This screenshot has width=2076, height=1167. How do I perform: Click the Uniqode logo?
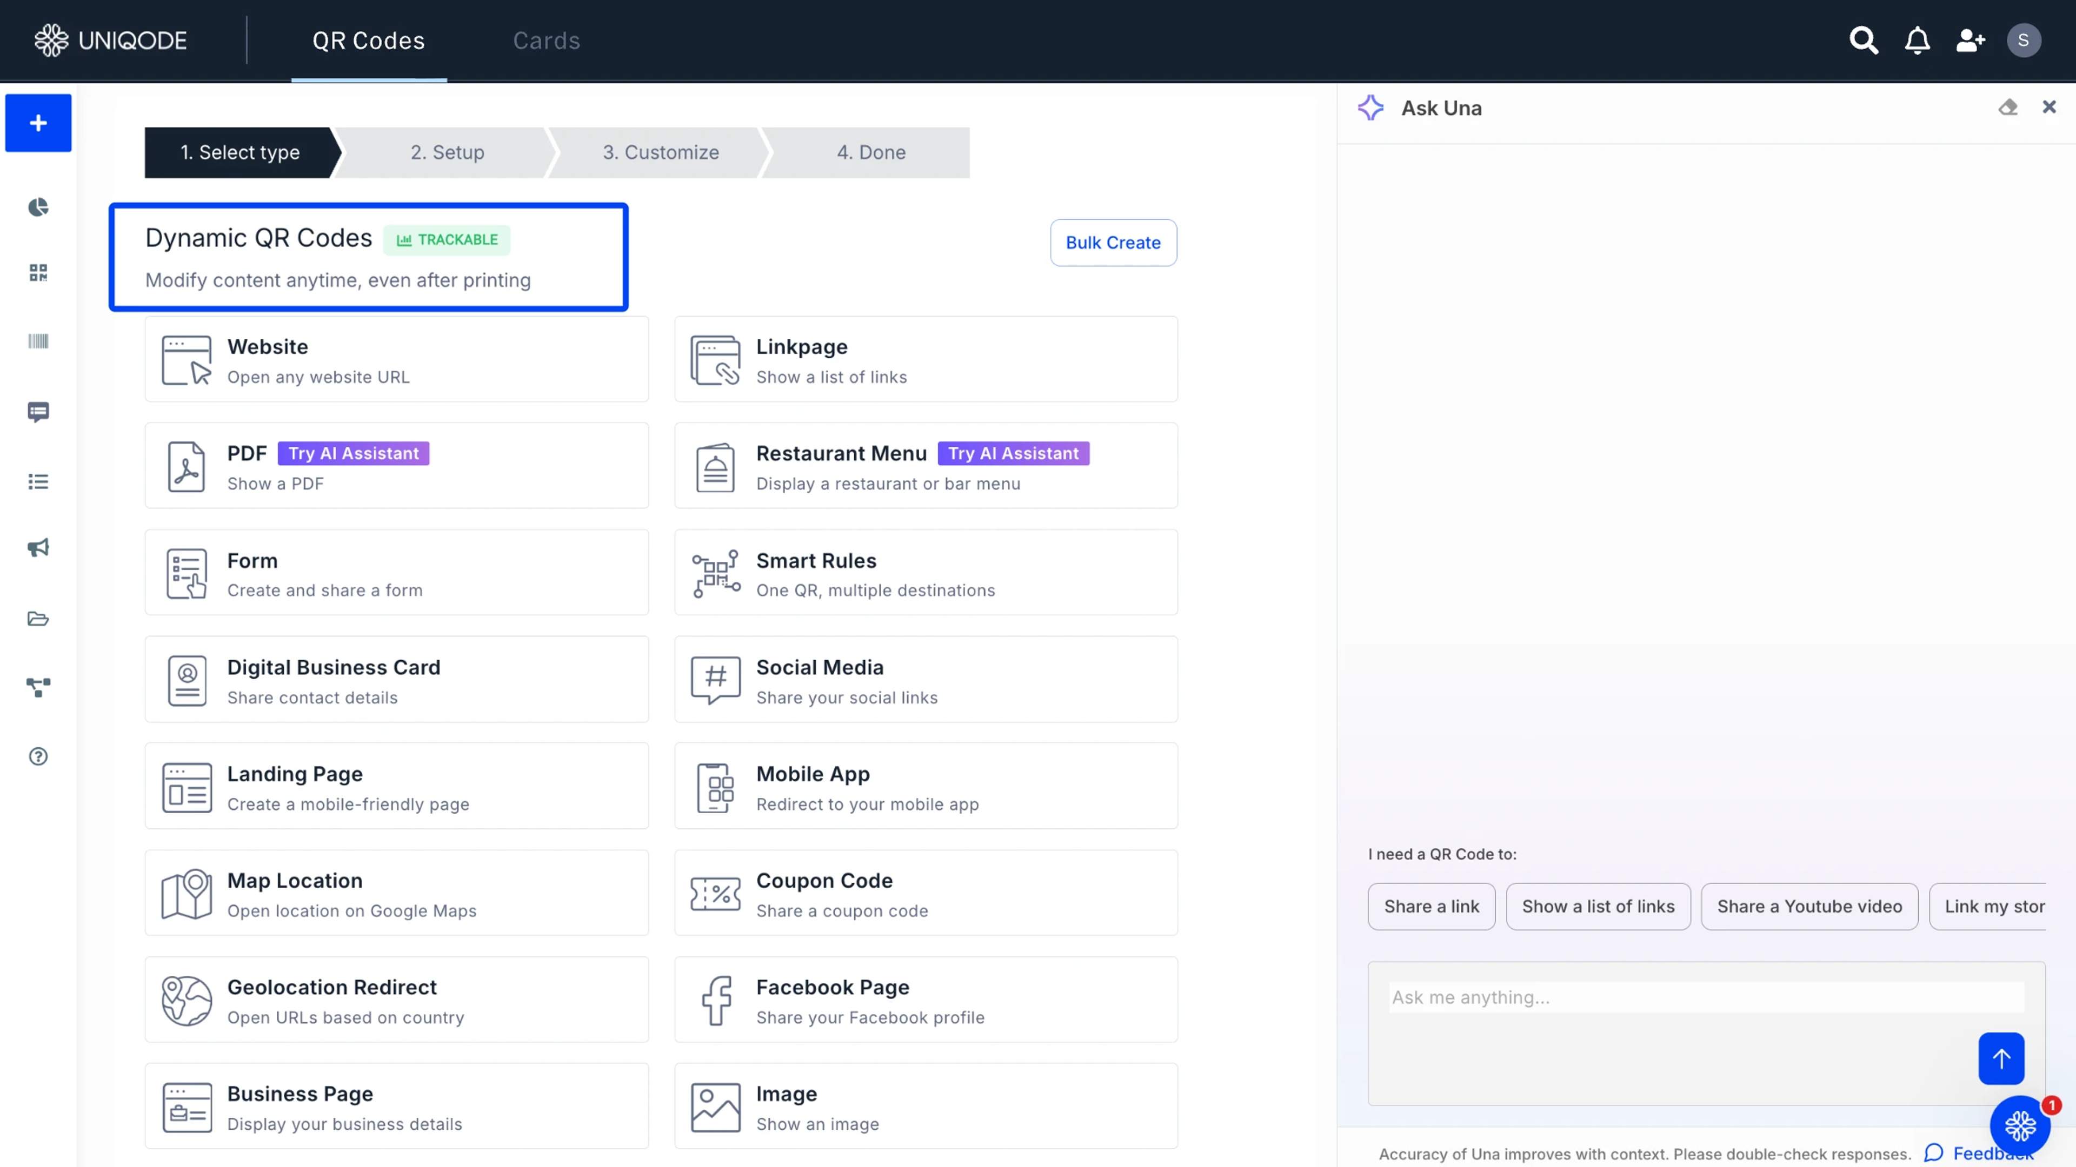point(110,41)
